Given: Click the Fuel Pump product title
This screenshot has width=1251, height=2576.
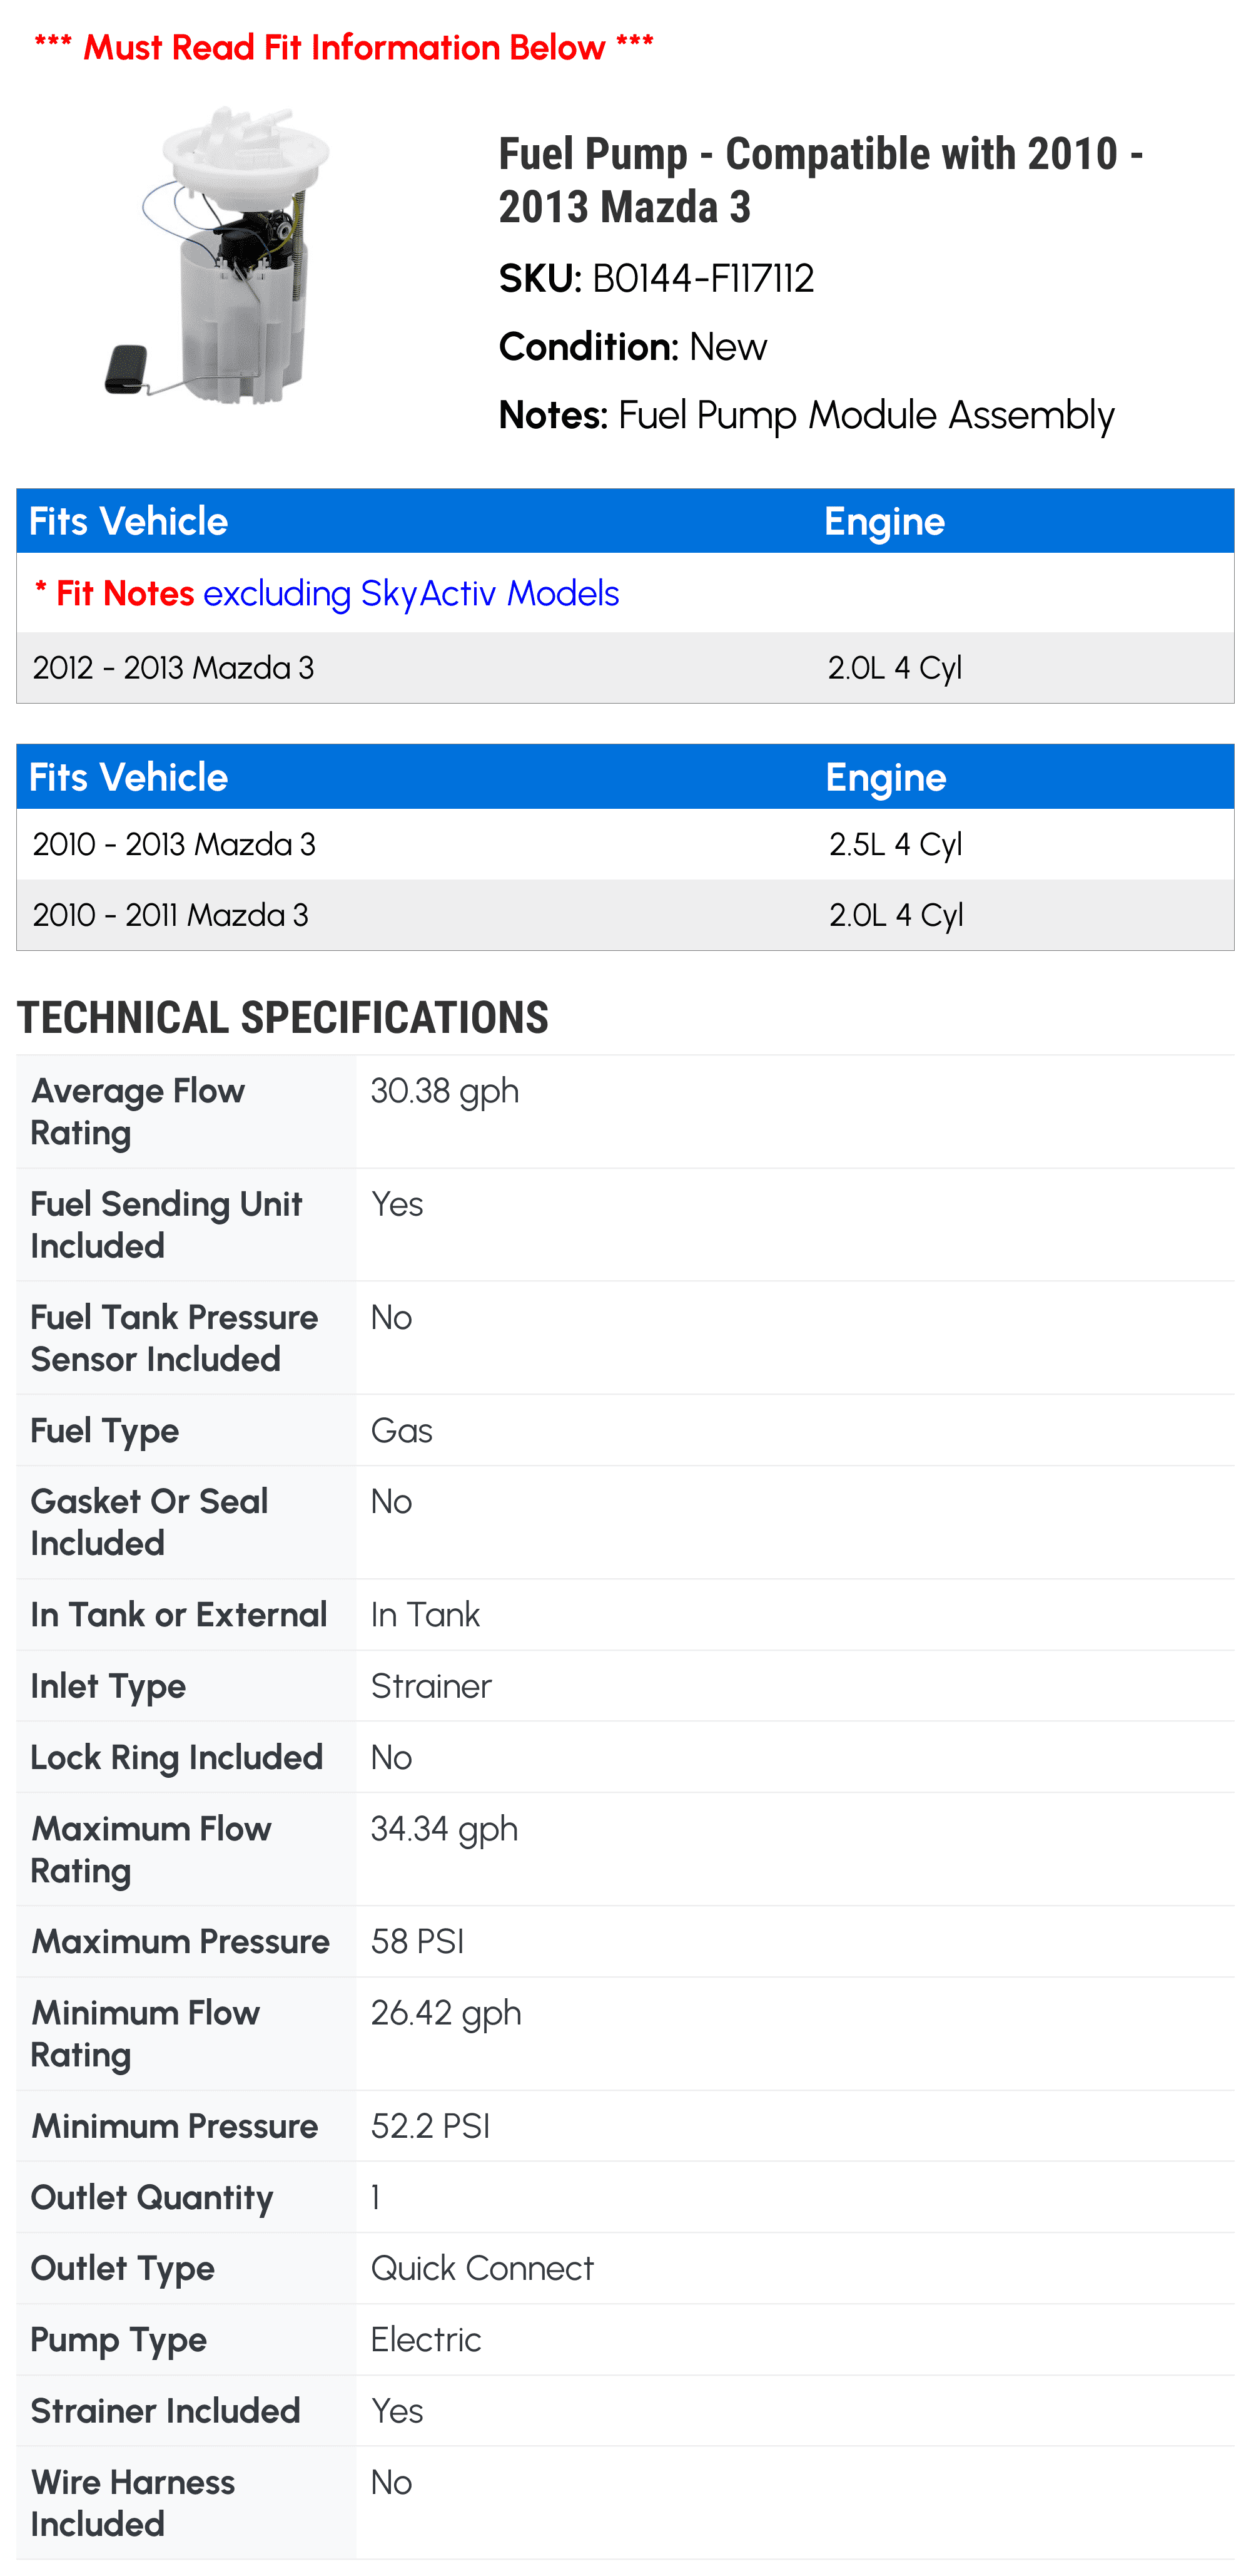Looking at the screenshot, I should click(x=819, y=180).
